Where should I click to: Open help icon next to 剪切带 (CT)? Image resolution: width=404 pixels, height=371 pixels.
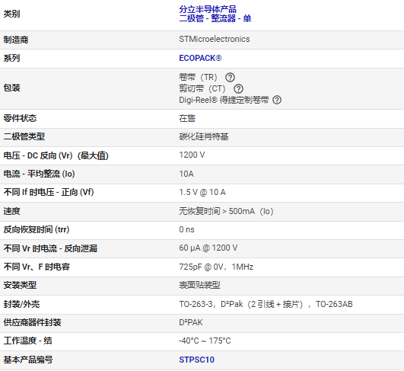[x=238, y=88]
